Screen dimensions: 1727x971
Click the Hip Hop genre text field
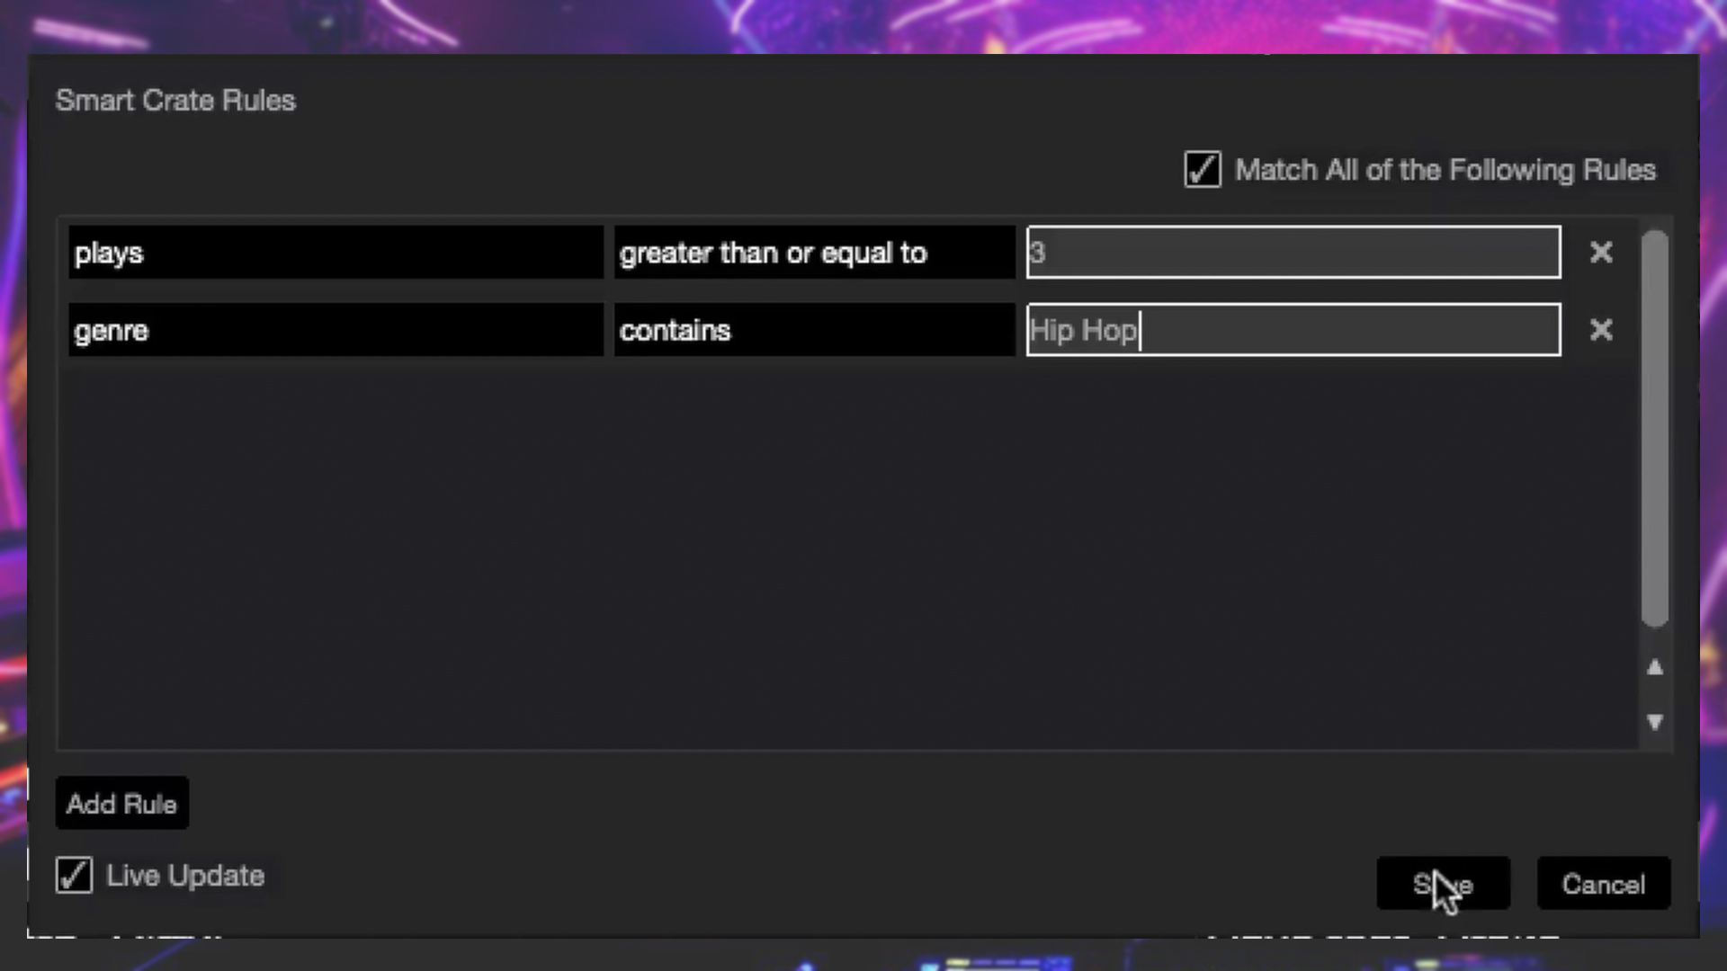pos(1293,330)
